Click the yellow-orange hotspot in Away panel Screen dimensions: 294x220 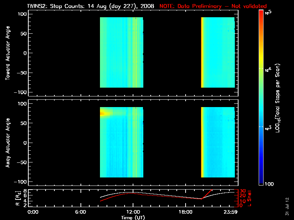click(x=104, y=113)
